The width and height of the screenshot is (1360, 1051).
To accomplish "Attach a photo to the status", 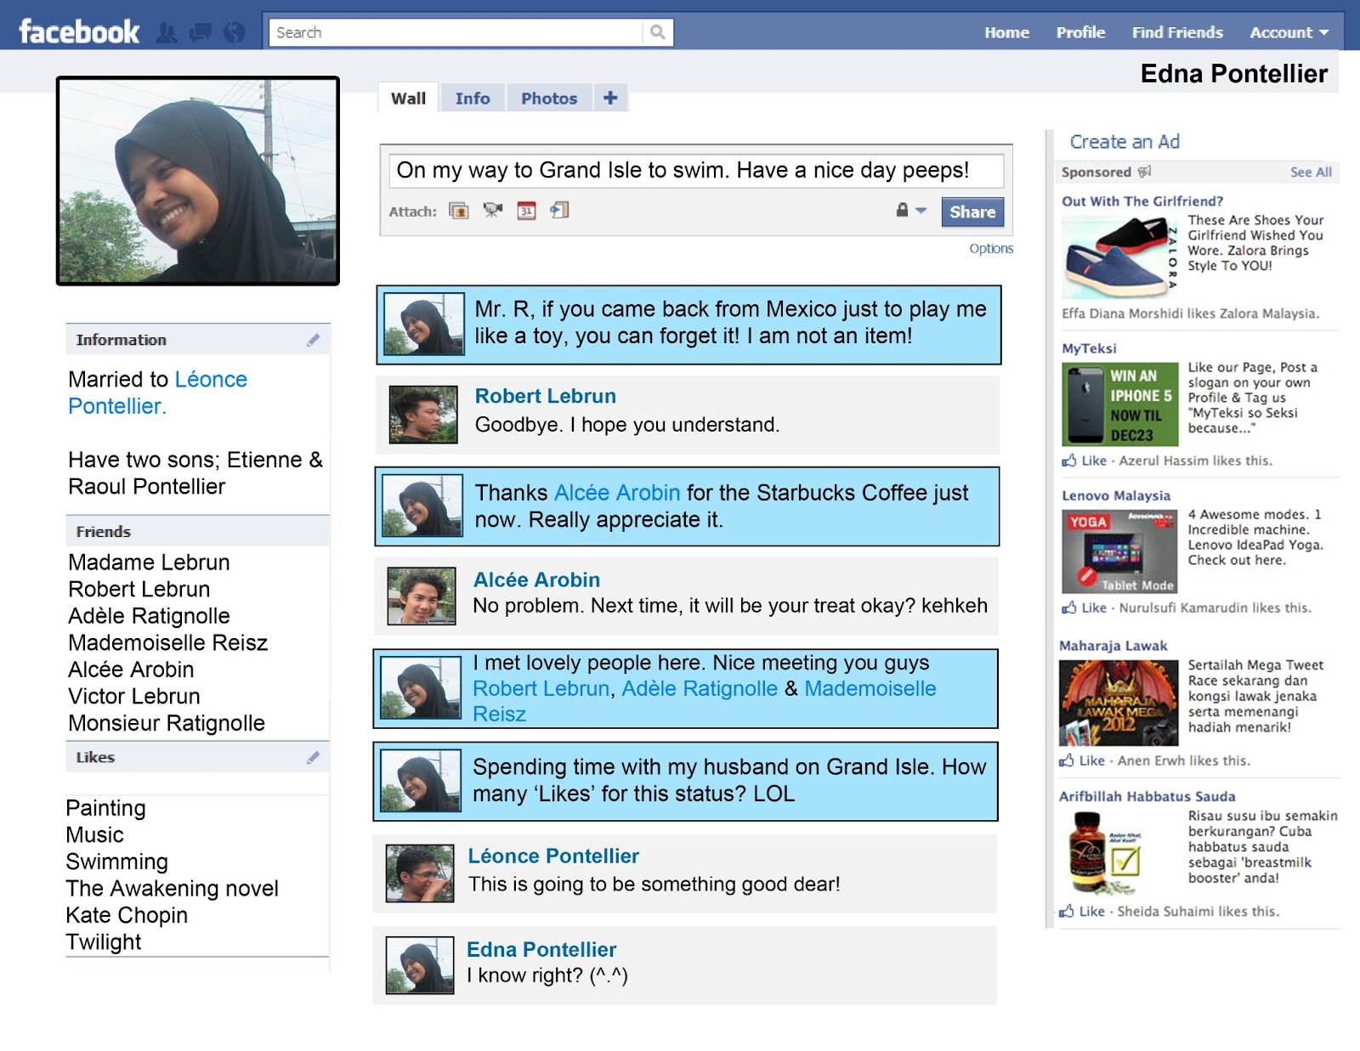I will pyautogui.click(x=459, y=211).
